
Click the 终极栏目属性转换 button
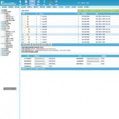click(x=47, y=45)
